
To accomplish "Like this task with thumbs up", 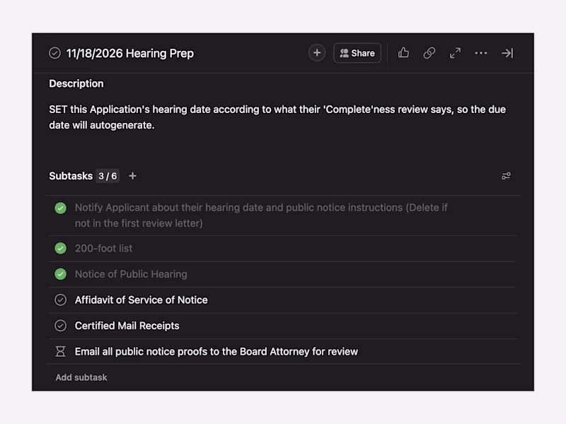I will click(403, 53).
